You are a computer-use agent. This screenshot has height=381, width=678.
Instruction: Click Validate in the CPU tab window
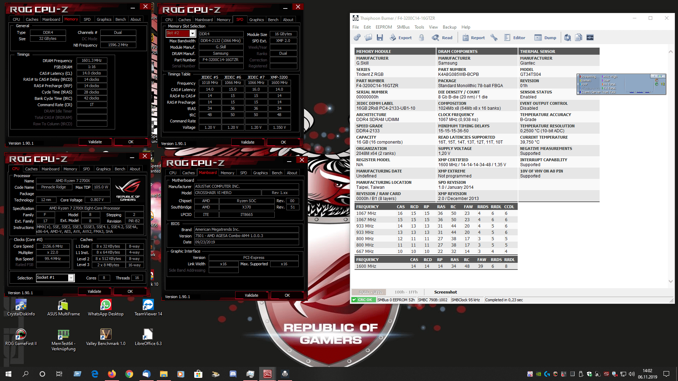pos(94,291)
